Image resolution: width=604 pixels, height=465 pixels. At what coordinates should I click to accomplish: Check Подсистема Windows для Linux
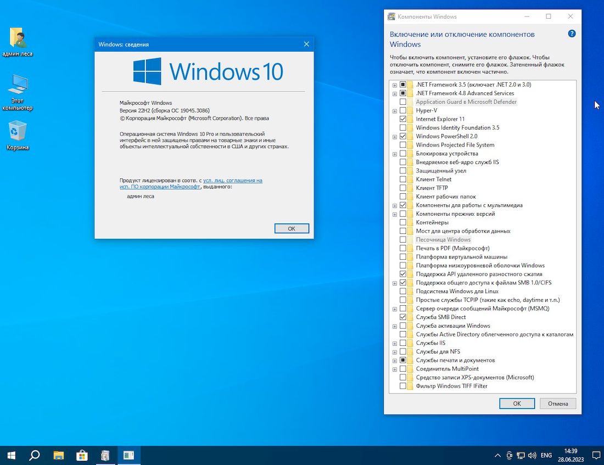(x=402, y=292)
